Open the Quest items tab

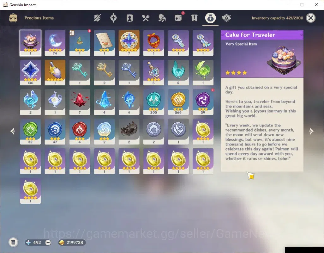pos(194,18)
